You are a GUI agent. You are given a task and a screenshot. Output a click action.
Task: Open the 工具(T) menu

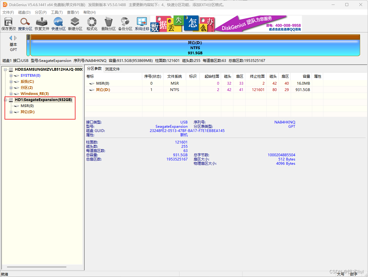click(57, 12)
